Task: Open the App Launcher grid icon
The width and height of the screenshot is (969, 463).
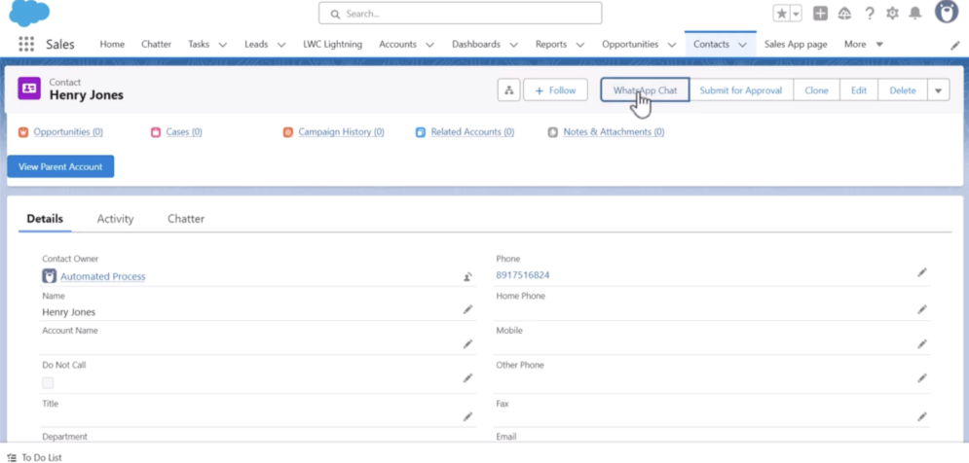Action: pyautogui.click(x=26, y=45)
